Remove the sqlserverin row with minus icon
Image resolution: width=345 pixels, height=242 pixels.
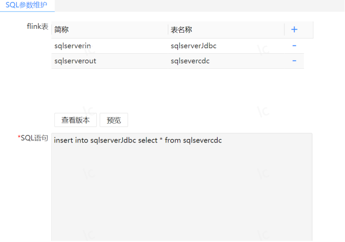pos(294,46)
